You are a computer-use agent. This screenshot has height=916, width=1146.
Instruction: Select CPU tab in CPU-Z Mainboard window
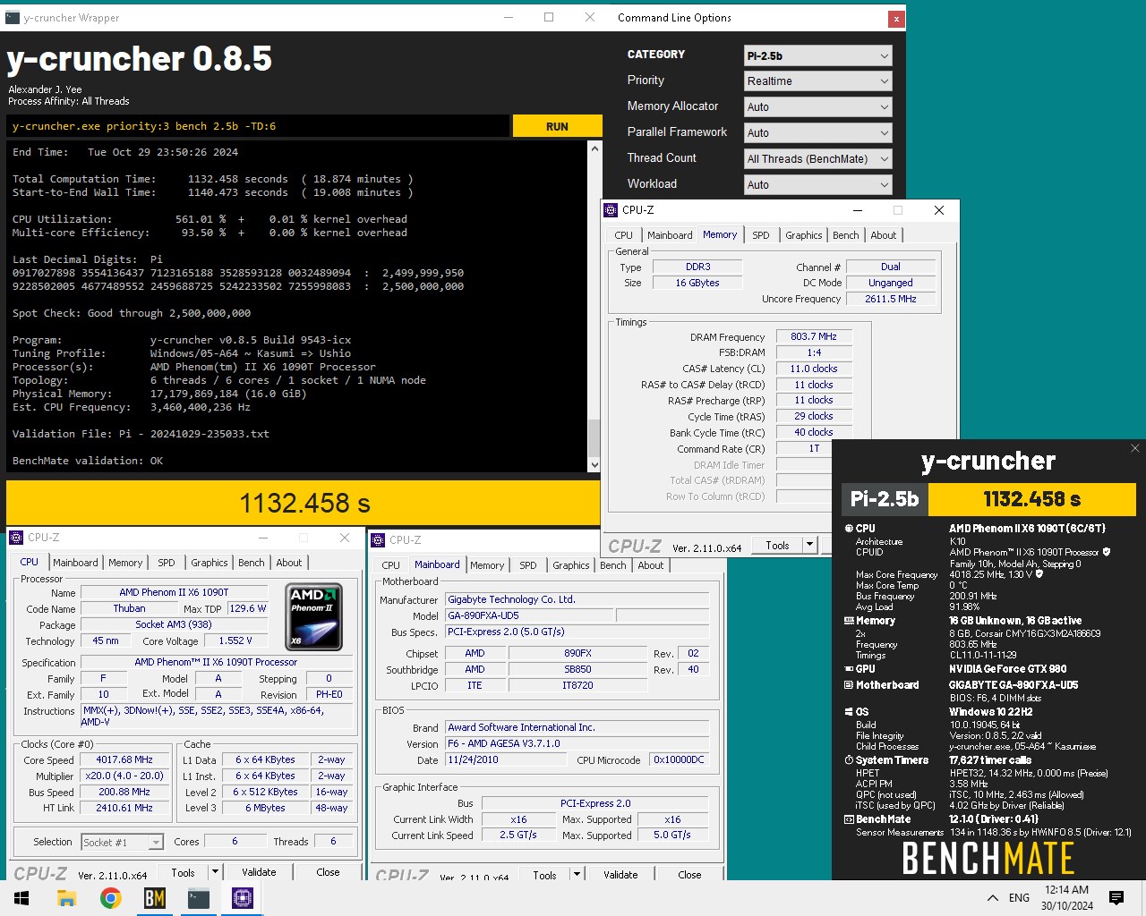(390, 565)
